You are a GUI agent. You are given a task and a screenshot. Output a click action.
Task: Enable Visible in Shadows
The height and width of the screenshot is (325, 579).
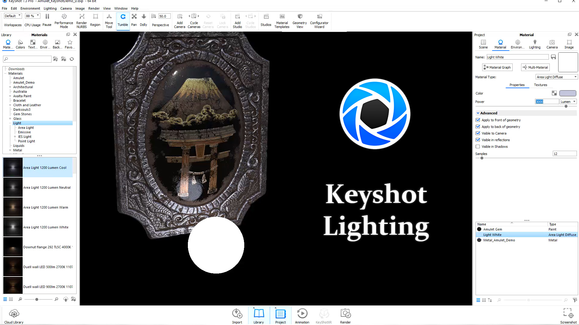pyautogui.click(x=478, y=147)
